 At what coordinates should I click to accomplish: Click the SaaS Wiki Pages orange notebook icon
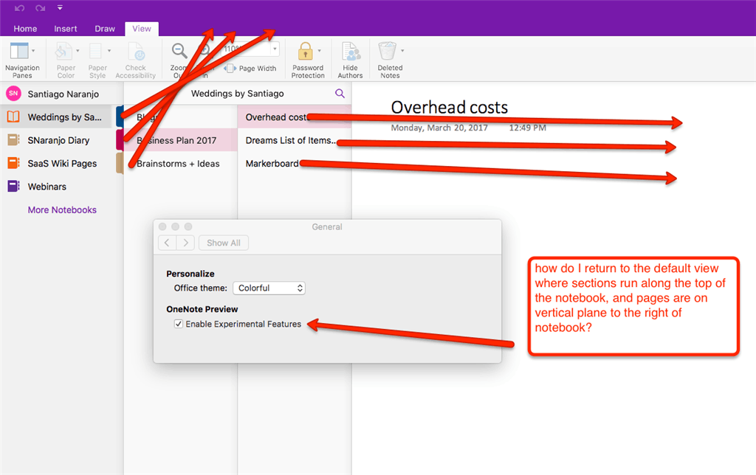[x=13, y=163]
